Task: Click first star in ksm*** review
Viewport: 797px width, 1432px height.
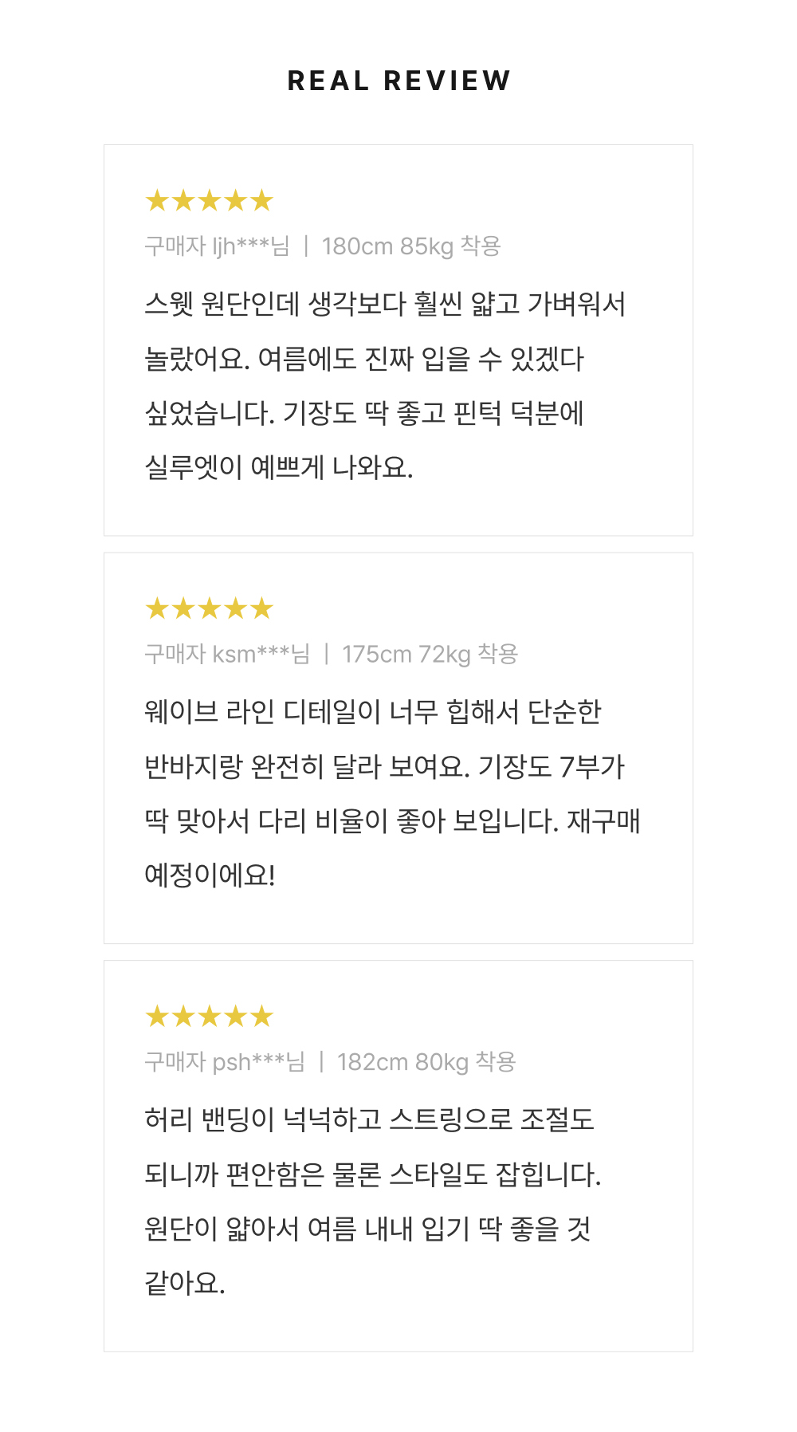Action: tap(157, 608)
